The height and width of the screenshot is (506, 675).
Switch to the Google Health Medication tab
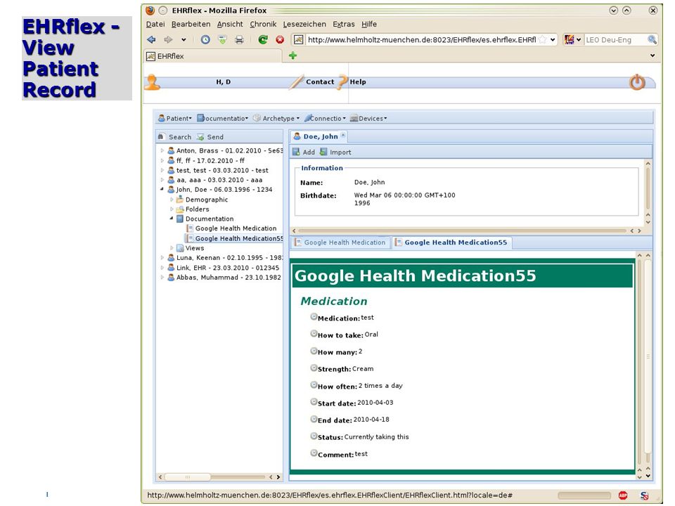[340, 242]
